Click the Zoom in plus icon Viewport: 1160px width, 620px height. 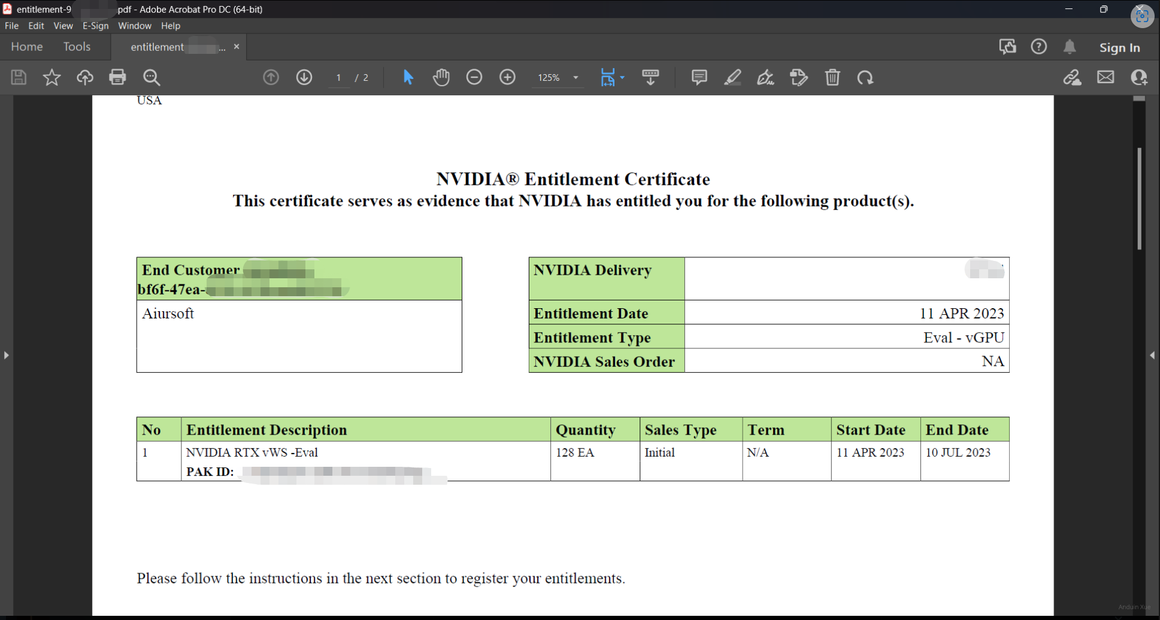[507, 77]
